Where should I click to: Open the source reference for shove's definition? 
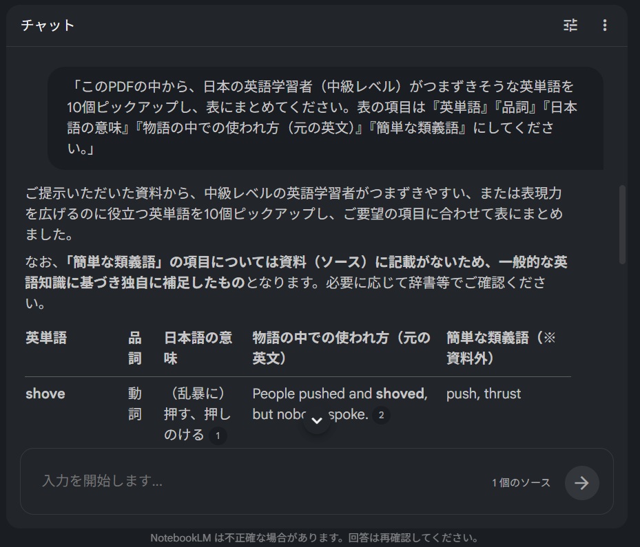coord(218,436)
